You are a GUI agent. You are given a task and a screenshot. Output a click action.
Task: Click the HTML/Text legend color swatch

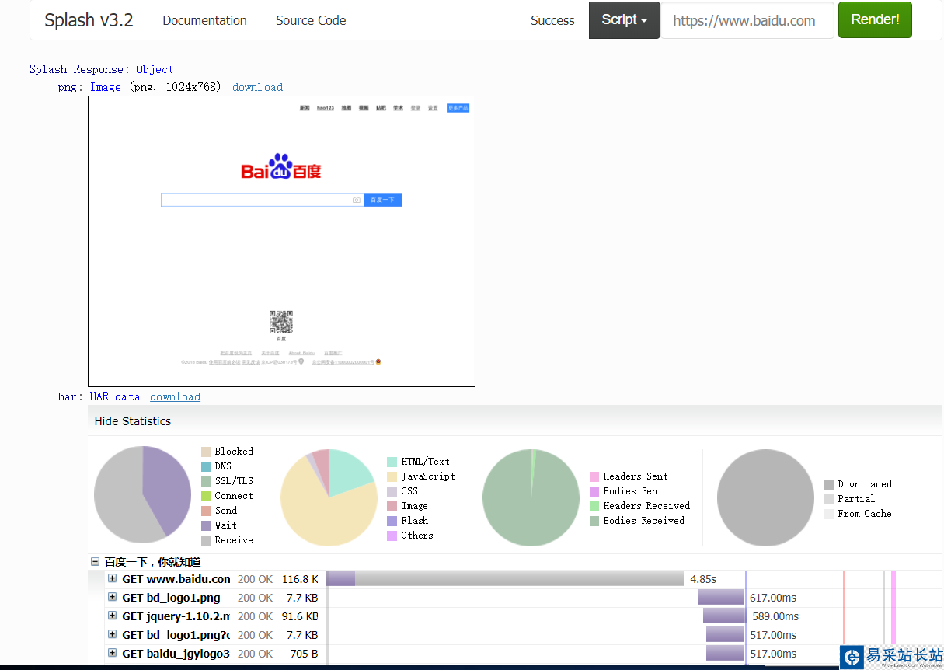pos(392,462)
